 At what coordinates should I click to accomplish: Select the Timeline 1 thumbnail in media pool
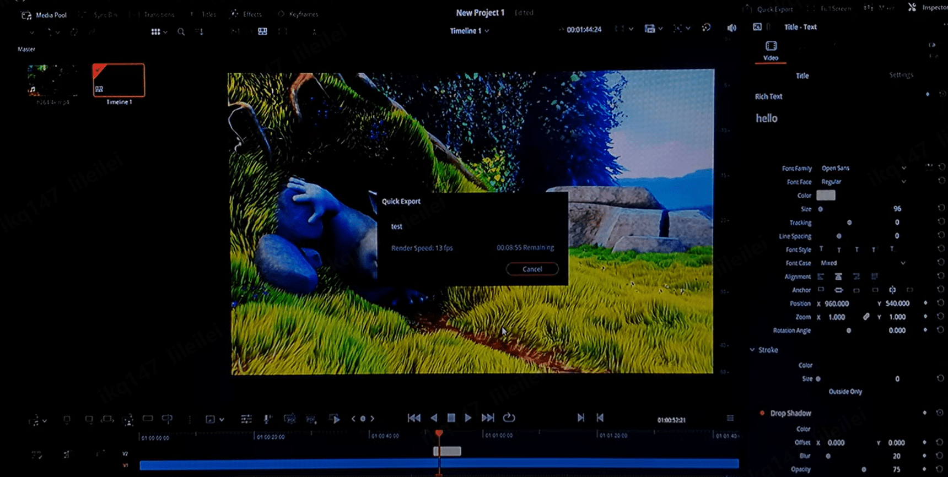[x=118, y=80]
